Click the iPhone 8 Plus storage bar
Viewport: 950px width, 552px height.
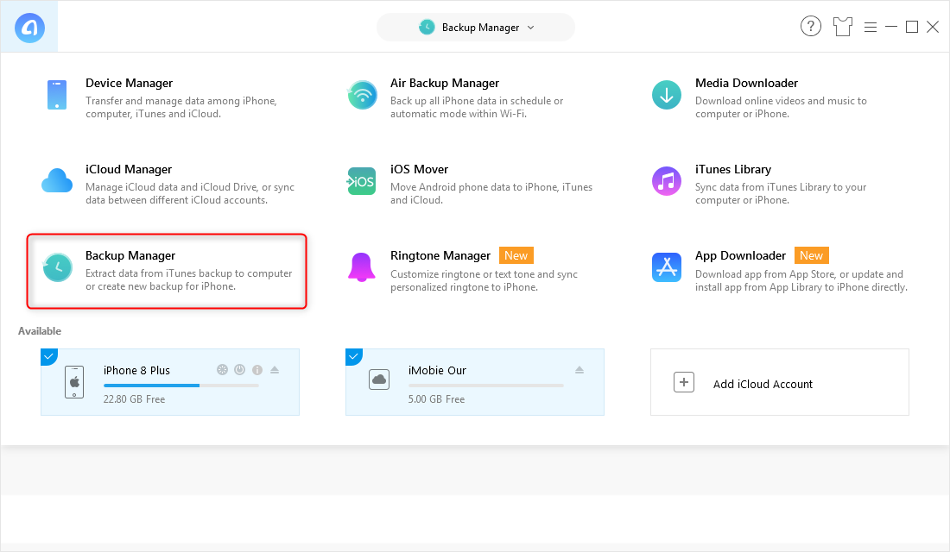coord(181,386)
